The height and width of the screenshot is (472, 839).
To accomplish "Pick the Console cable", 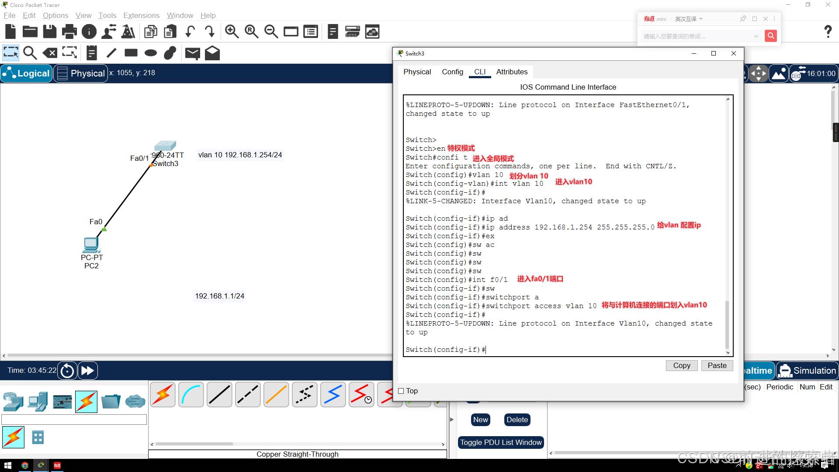I will coord(191,395).
